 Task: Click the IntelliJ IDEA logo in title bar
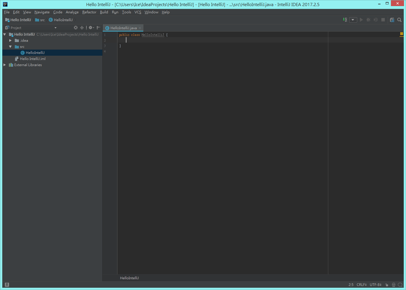[5, 4]
